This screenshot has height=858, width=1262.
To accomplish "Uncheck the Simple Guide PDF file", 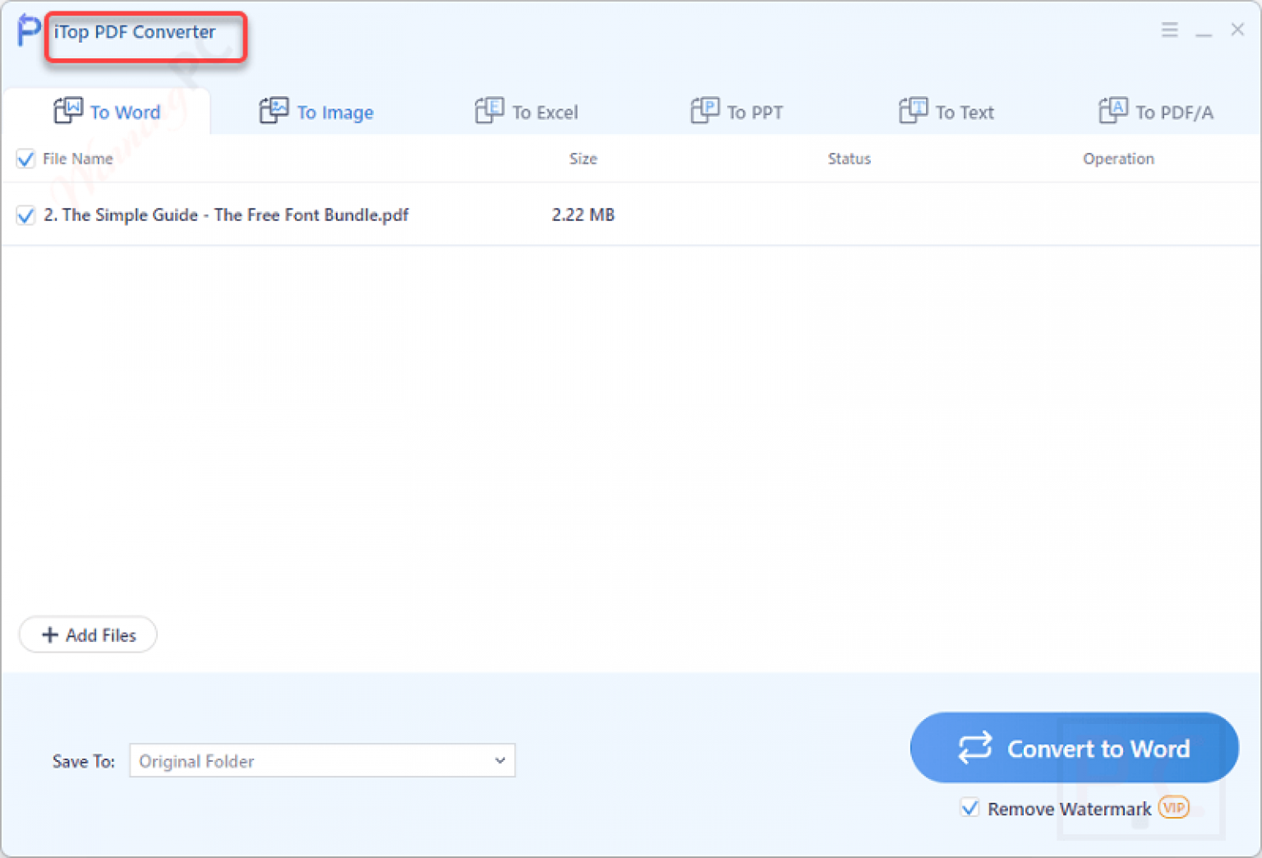I will [25, 214].
